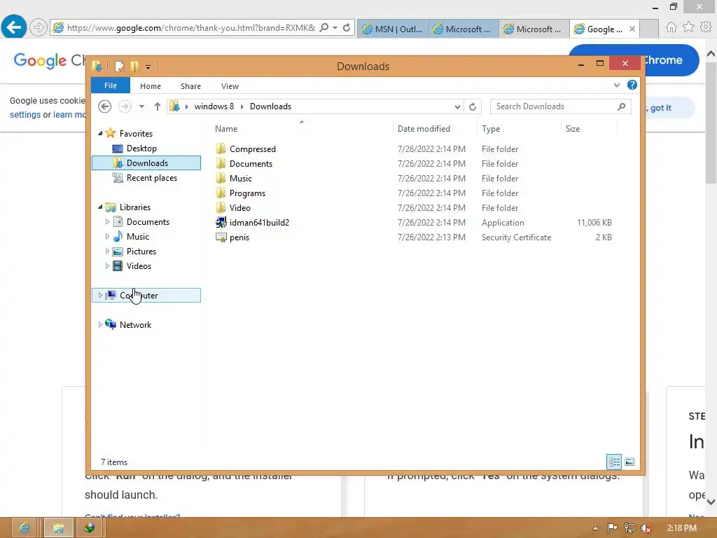The height and width of the screenshot is (538, 717).
Task: Click File Explorer taskbar icon
Action: point(58,528)
